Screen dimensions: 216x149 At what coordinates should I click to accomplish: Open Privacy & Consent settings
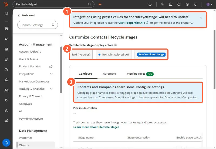pyautogui.click(x=31, y=96)
